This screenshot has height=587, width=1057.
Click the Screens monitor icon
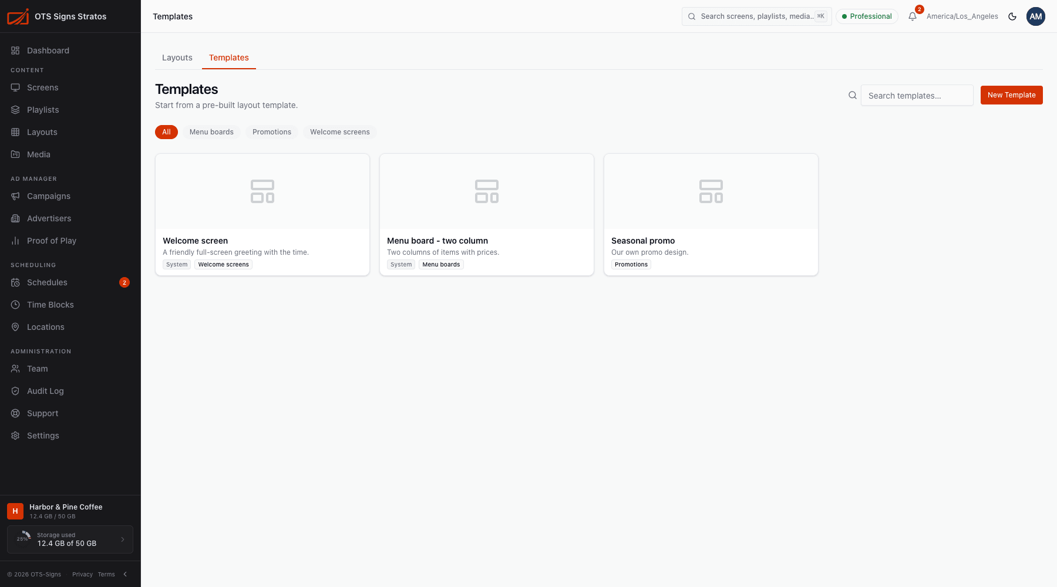[15, 87]
